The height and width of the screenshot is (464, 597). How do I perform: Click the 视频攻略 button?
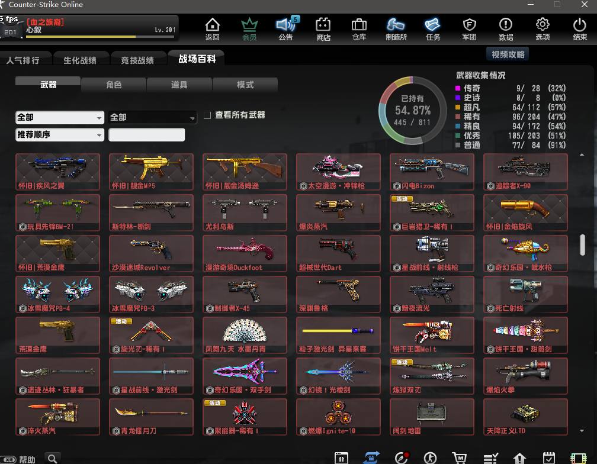[508, 54]
